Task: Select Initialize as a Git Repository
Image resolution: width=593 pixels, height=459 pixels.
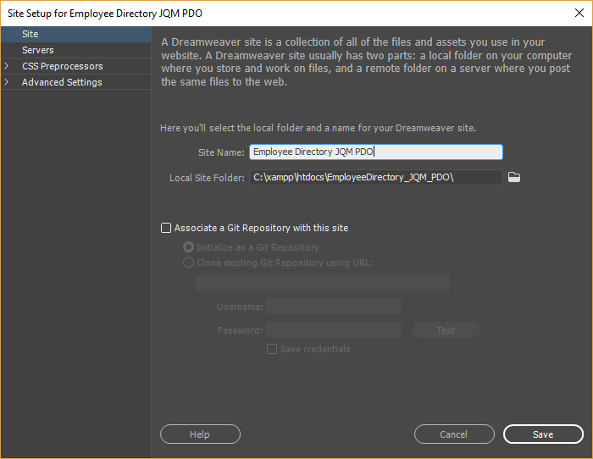Action: (x=189, y=247)
